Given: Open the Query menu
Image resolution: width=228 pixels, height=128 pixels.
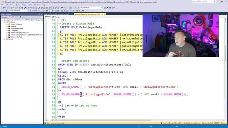Looking at the screenshot, I should [x=17, y=5].
